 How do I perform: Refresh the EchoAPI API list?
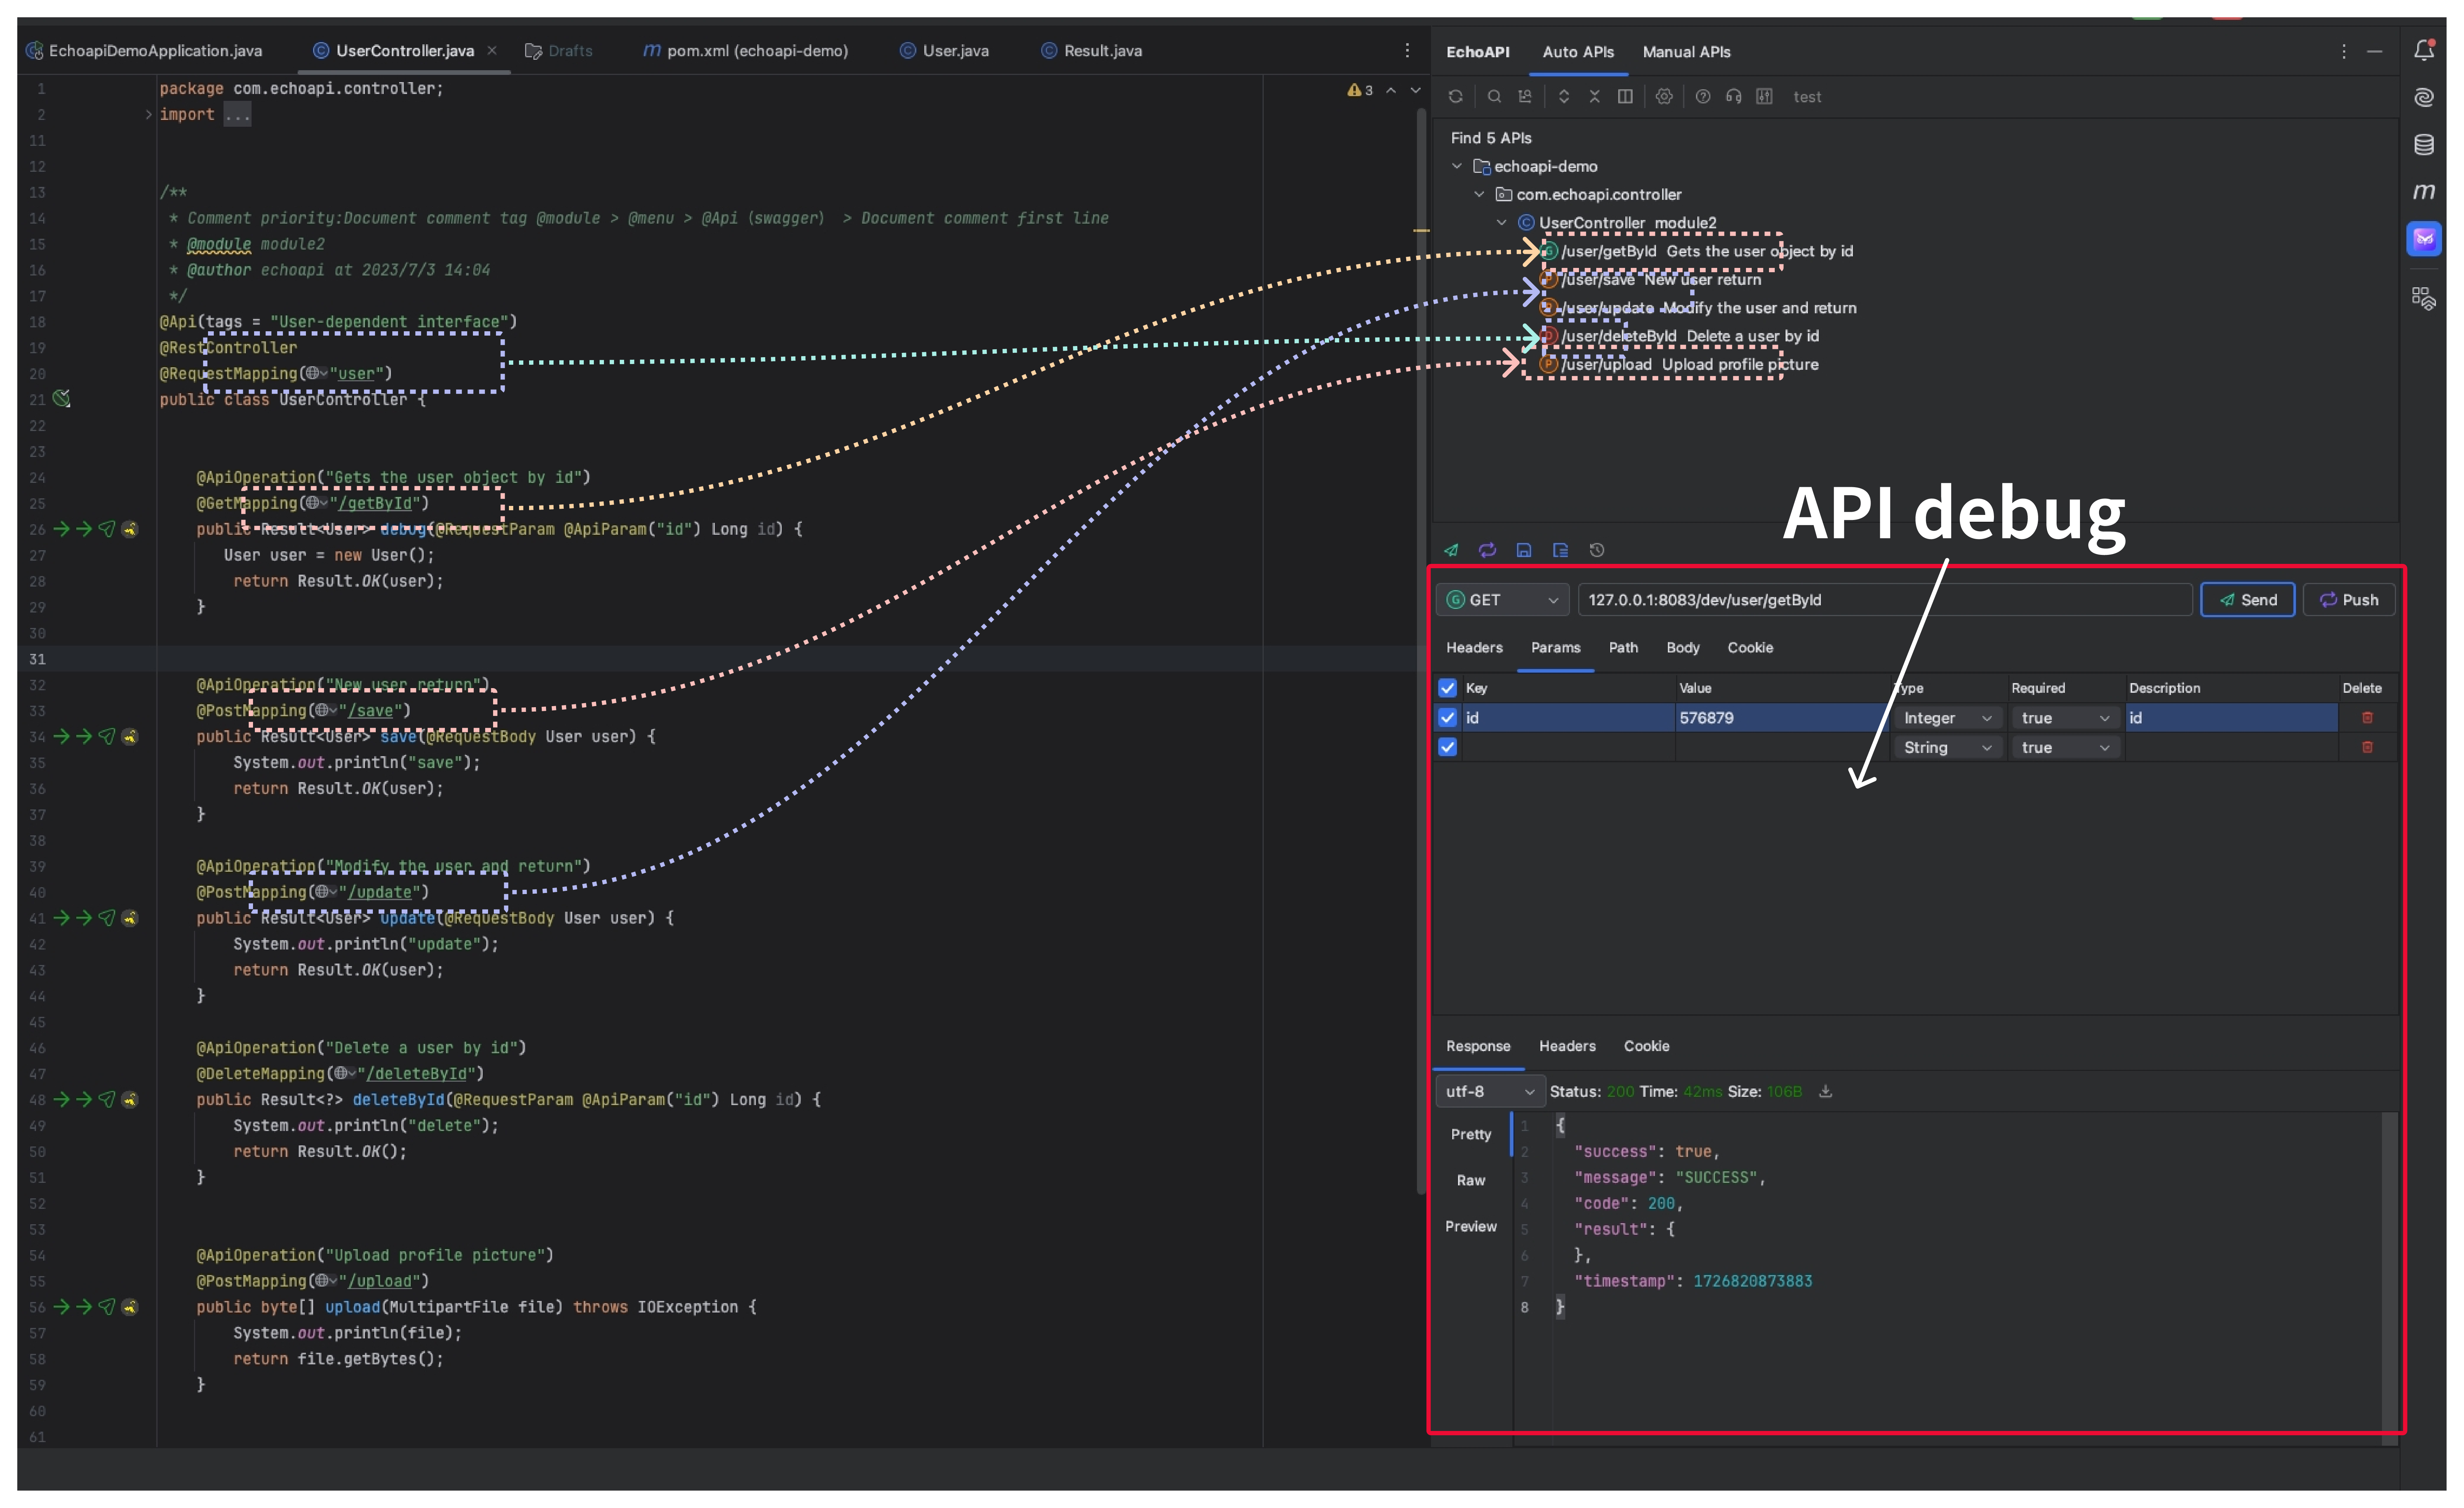pos(1456,97)
